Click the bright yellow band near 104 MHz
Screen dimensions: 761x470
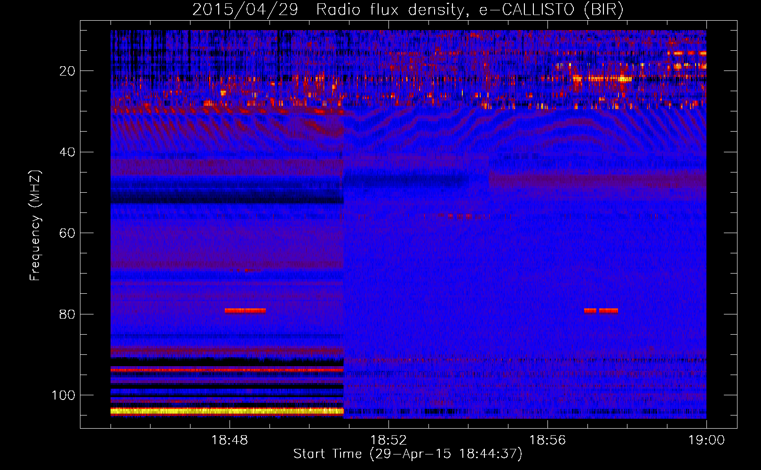227,411
